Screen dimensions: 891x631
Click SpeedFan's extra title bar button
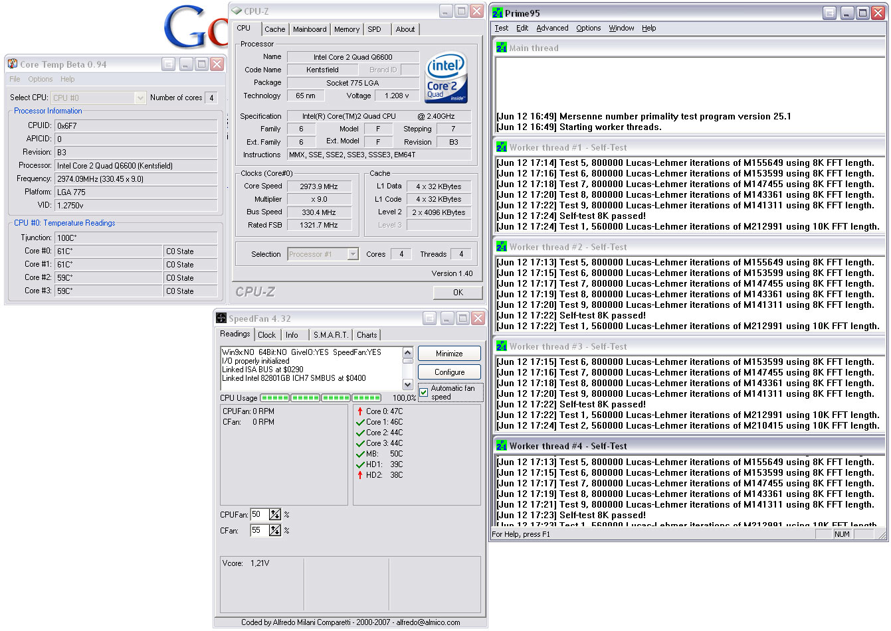point(429,318)
